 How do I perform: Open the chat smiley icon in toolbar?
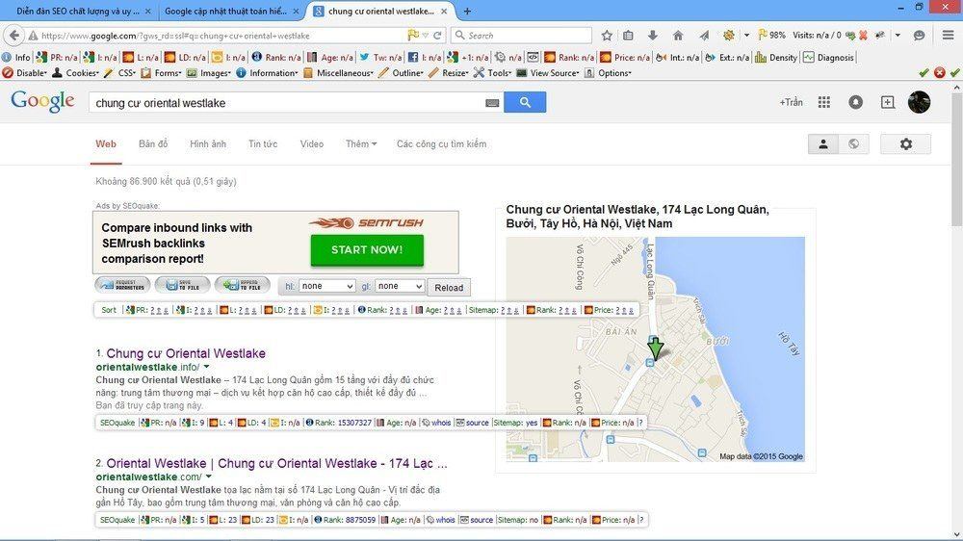[x=919, y=36]
